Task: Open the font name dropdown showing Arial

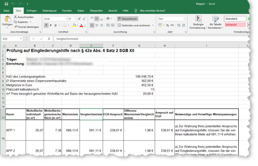Action: pos(66,19)
